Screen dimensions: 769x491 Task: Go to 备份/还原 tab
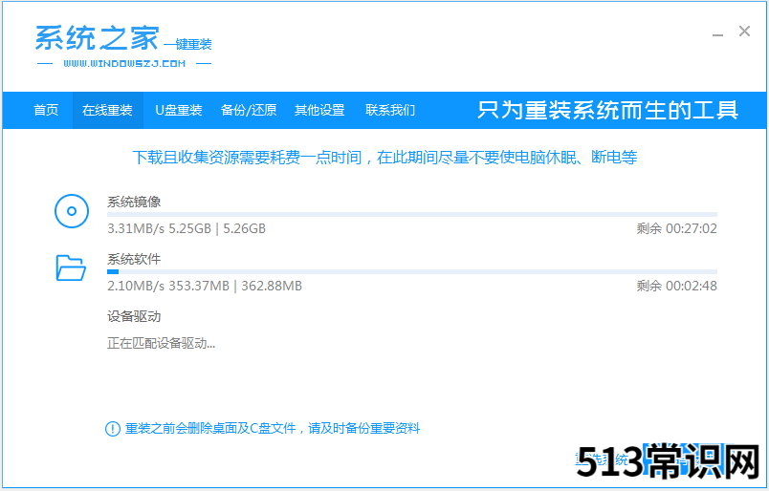pyautogui.click(x=249, y=110)
